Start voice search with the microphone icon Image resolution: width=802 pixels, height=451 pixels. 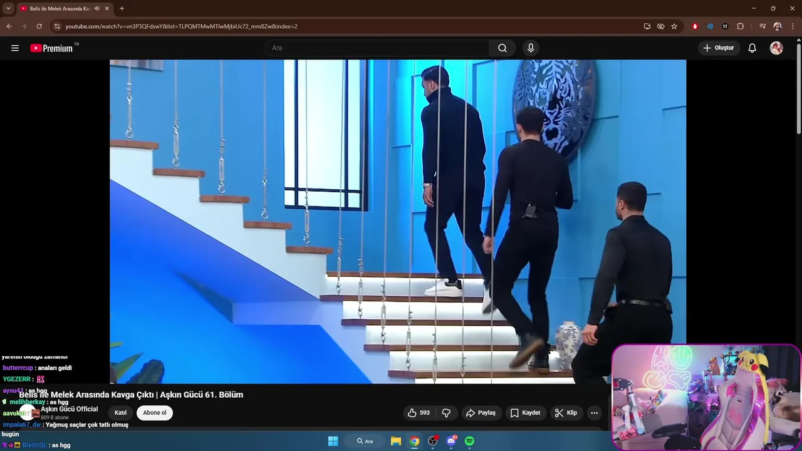(x=531, y=48)
